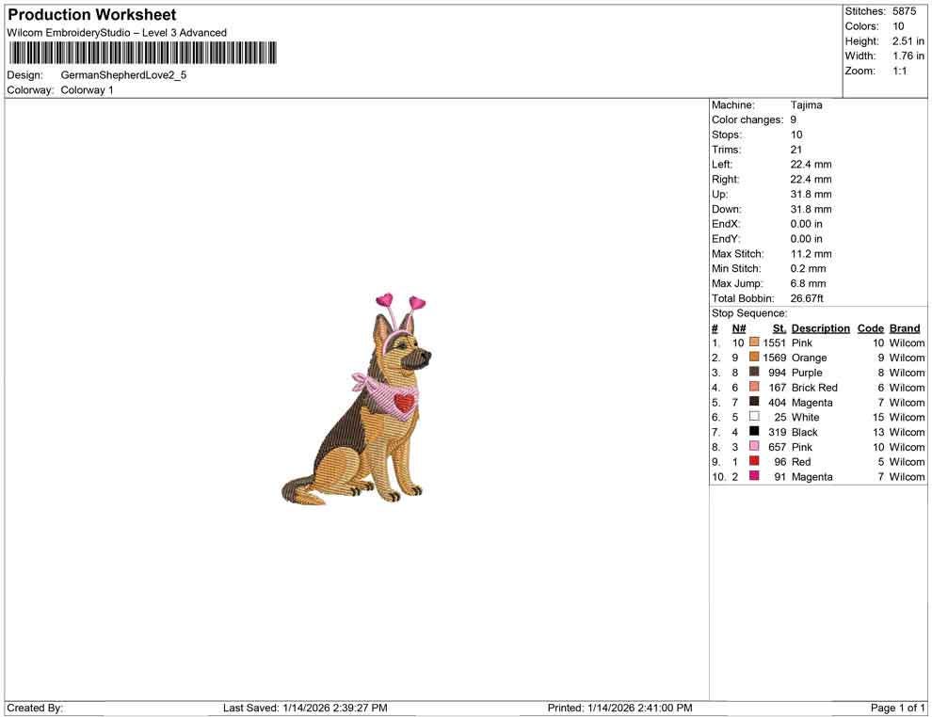Click the St. column header
Screen dimensions: 932x717
point(778,327)
